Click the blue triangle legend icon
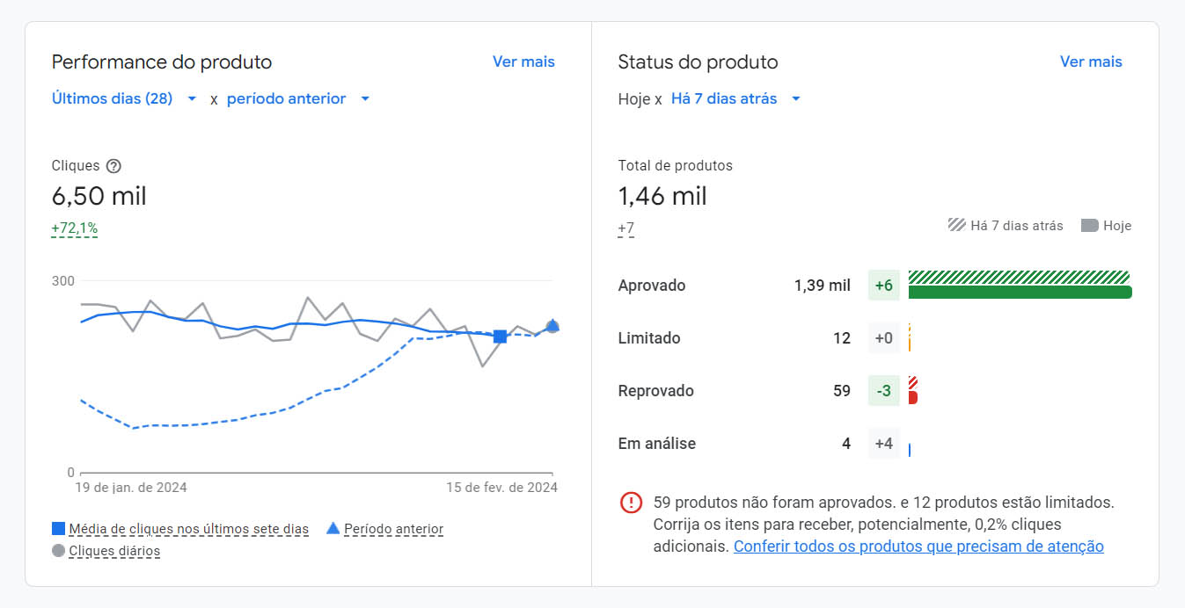 [333, 528]
